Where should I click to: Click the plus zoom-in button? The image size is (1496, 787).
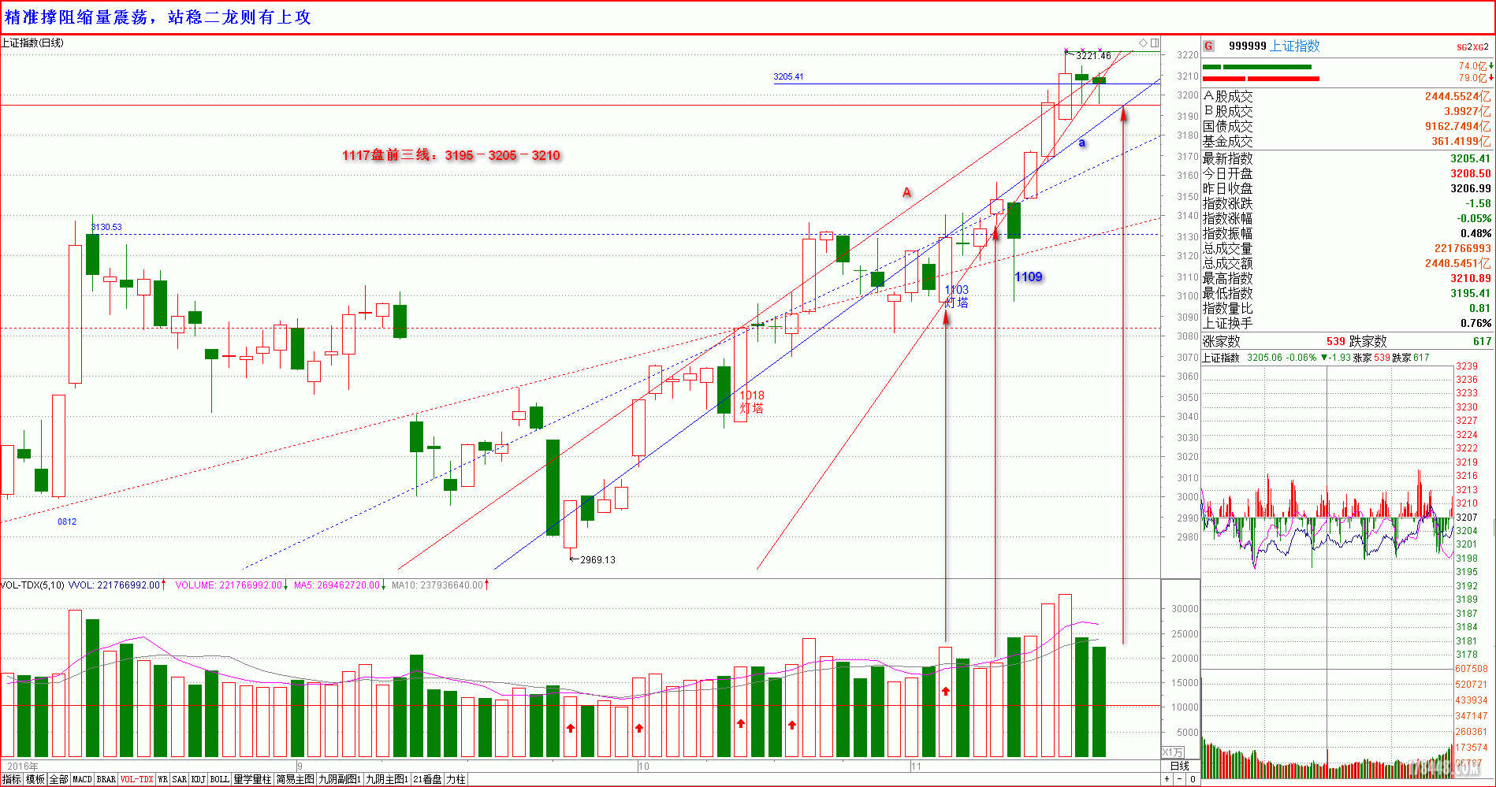1167,779
